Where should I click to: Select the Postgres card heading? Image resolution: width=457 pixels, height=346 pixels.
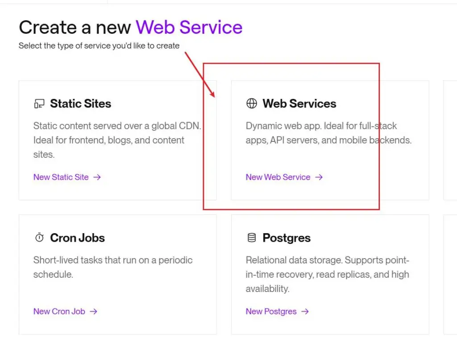tap(287, 238)
